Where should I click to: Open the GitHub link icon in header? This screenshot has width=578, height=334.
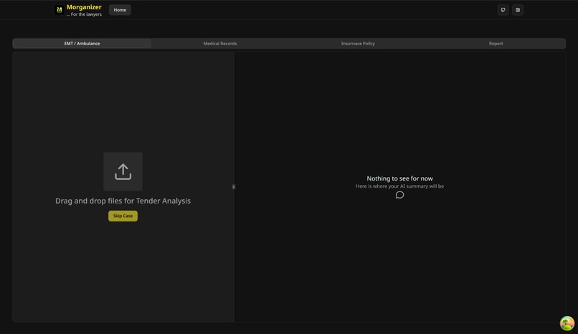(503, 10)
